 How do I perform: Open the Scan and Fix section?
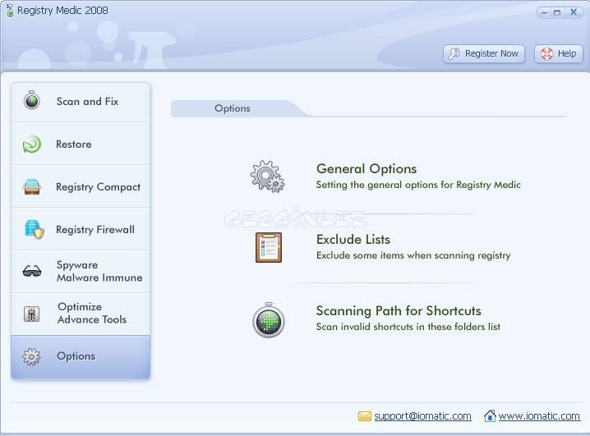click(x=81, y=102)
